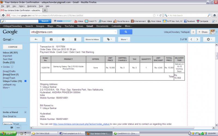Viewport: 218px width, 136px height.
Task: Open the Movie Reviews toolbar bookmark
Action: click(122, 21)
